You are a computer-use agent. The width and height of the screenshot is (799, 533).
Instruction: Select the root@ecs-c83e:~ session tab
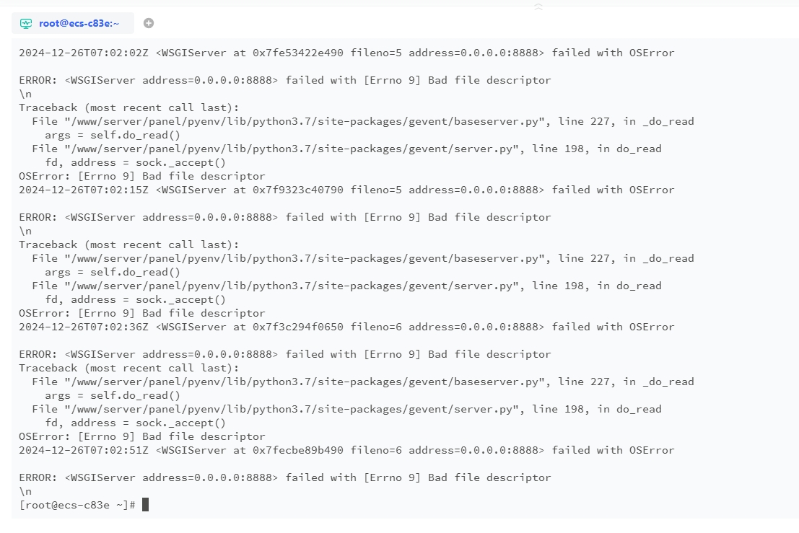73,23
